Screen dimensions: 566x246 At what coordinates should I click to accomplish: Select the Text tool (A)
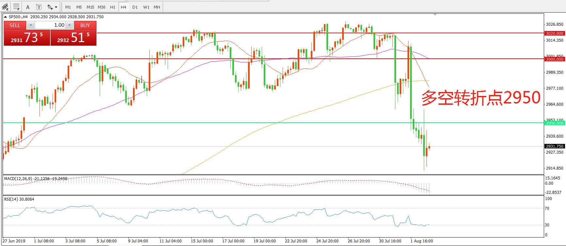click(28, 7)
